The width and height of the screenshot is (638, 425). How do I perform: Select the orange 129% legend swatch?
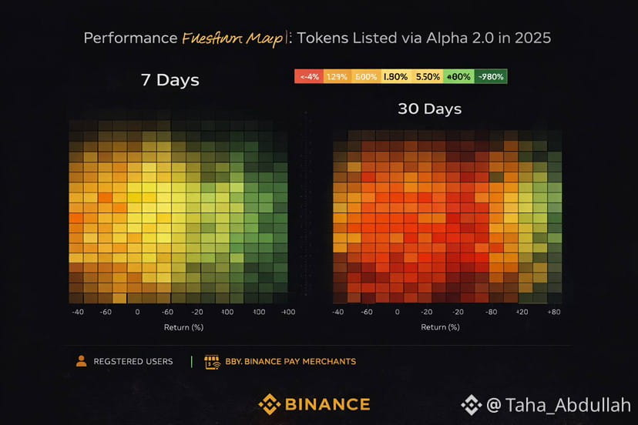pos(337,76)
